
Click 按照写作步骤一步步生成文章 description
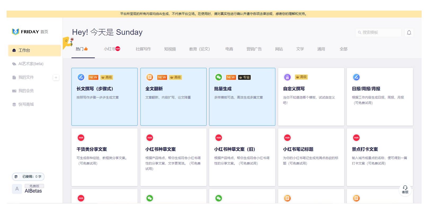pyautogui.click(x=97, y=97)
